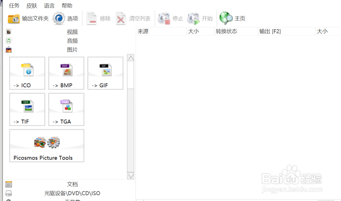341x201 pixels.
Task: Open Picosmos Picture Tools
Action: [47, 146]
